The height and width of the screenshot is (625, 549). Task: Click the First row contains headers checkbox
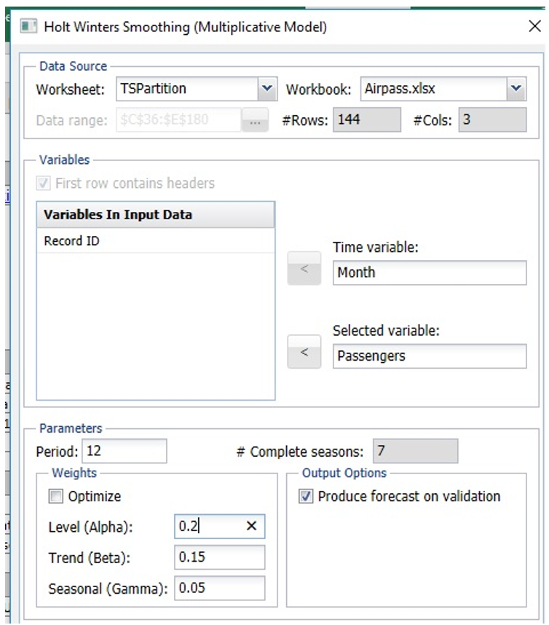(45, 184)
